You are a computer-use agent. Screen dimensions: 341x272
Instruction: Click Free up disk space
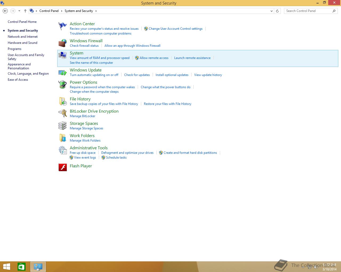pos(83,153)
